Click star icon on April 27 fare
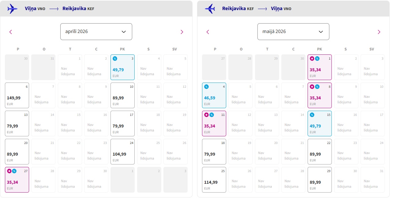Image resolution: width=393 pixels, height=199 pixels. coord(9,171)
